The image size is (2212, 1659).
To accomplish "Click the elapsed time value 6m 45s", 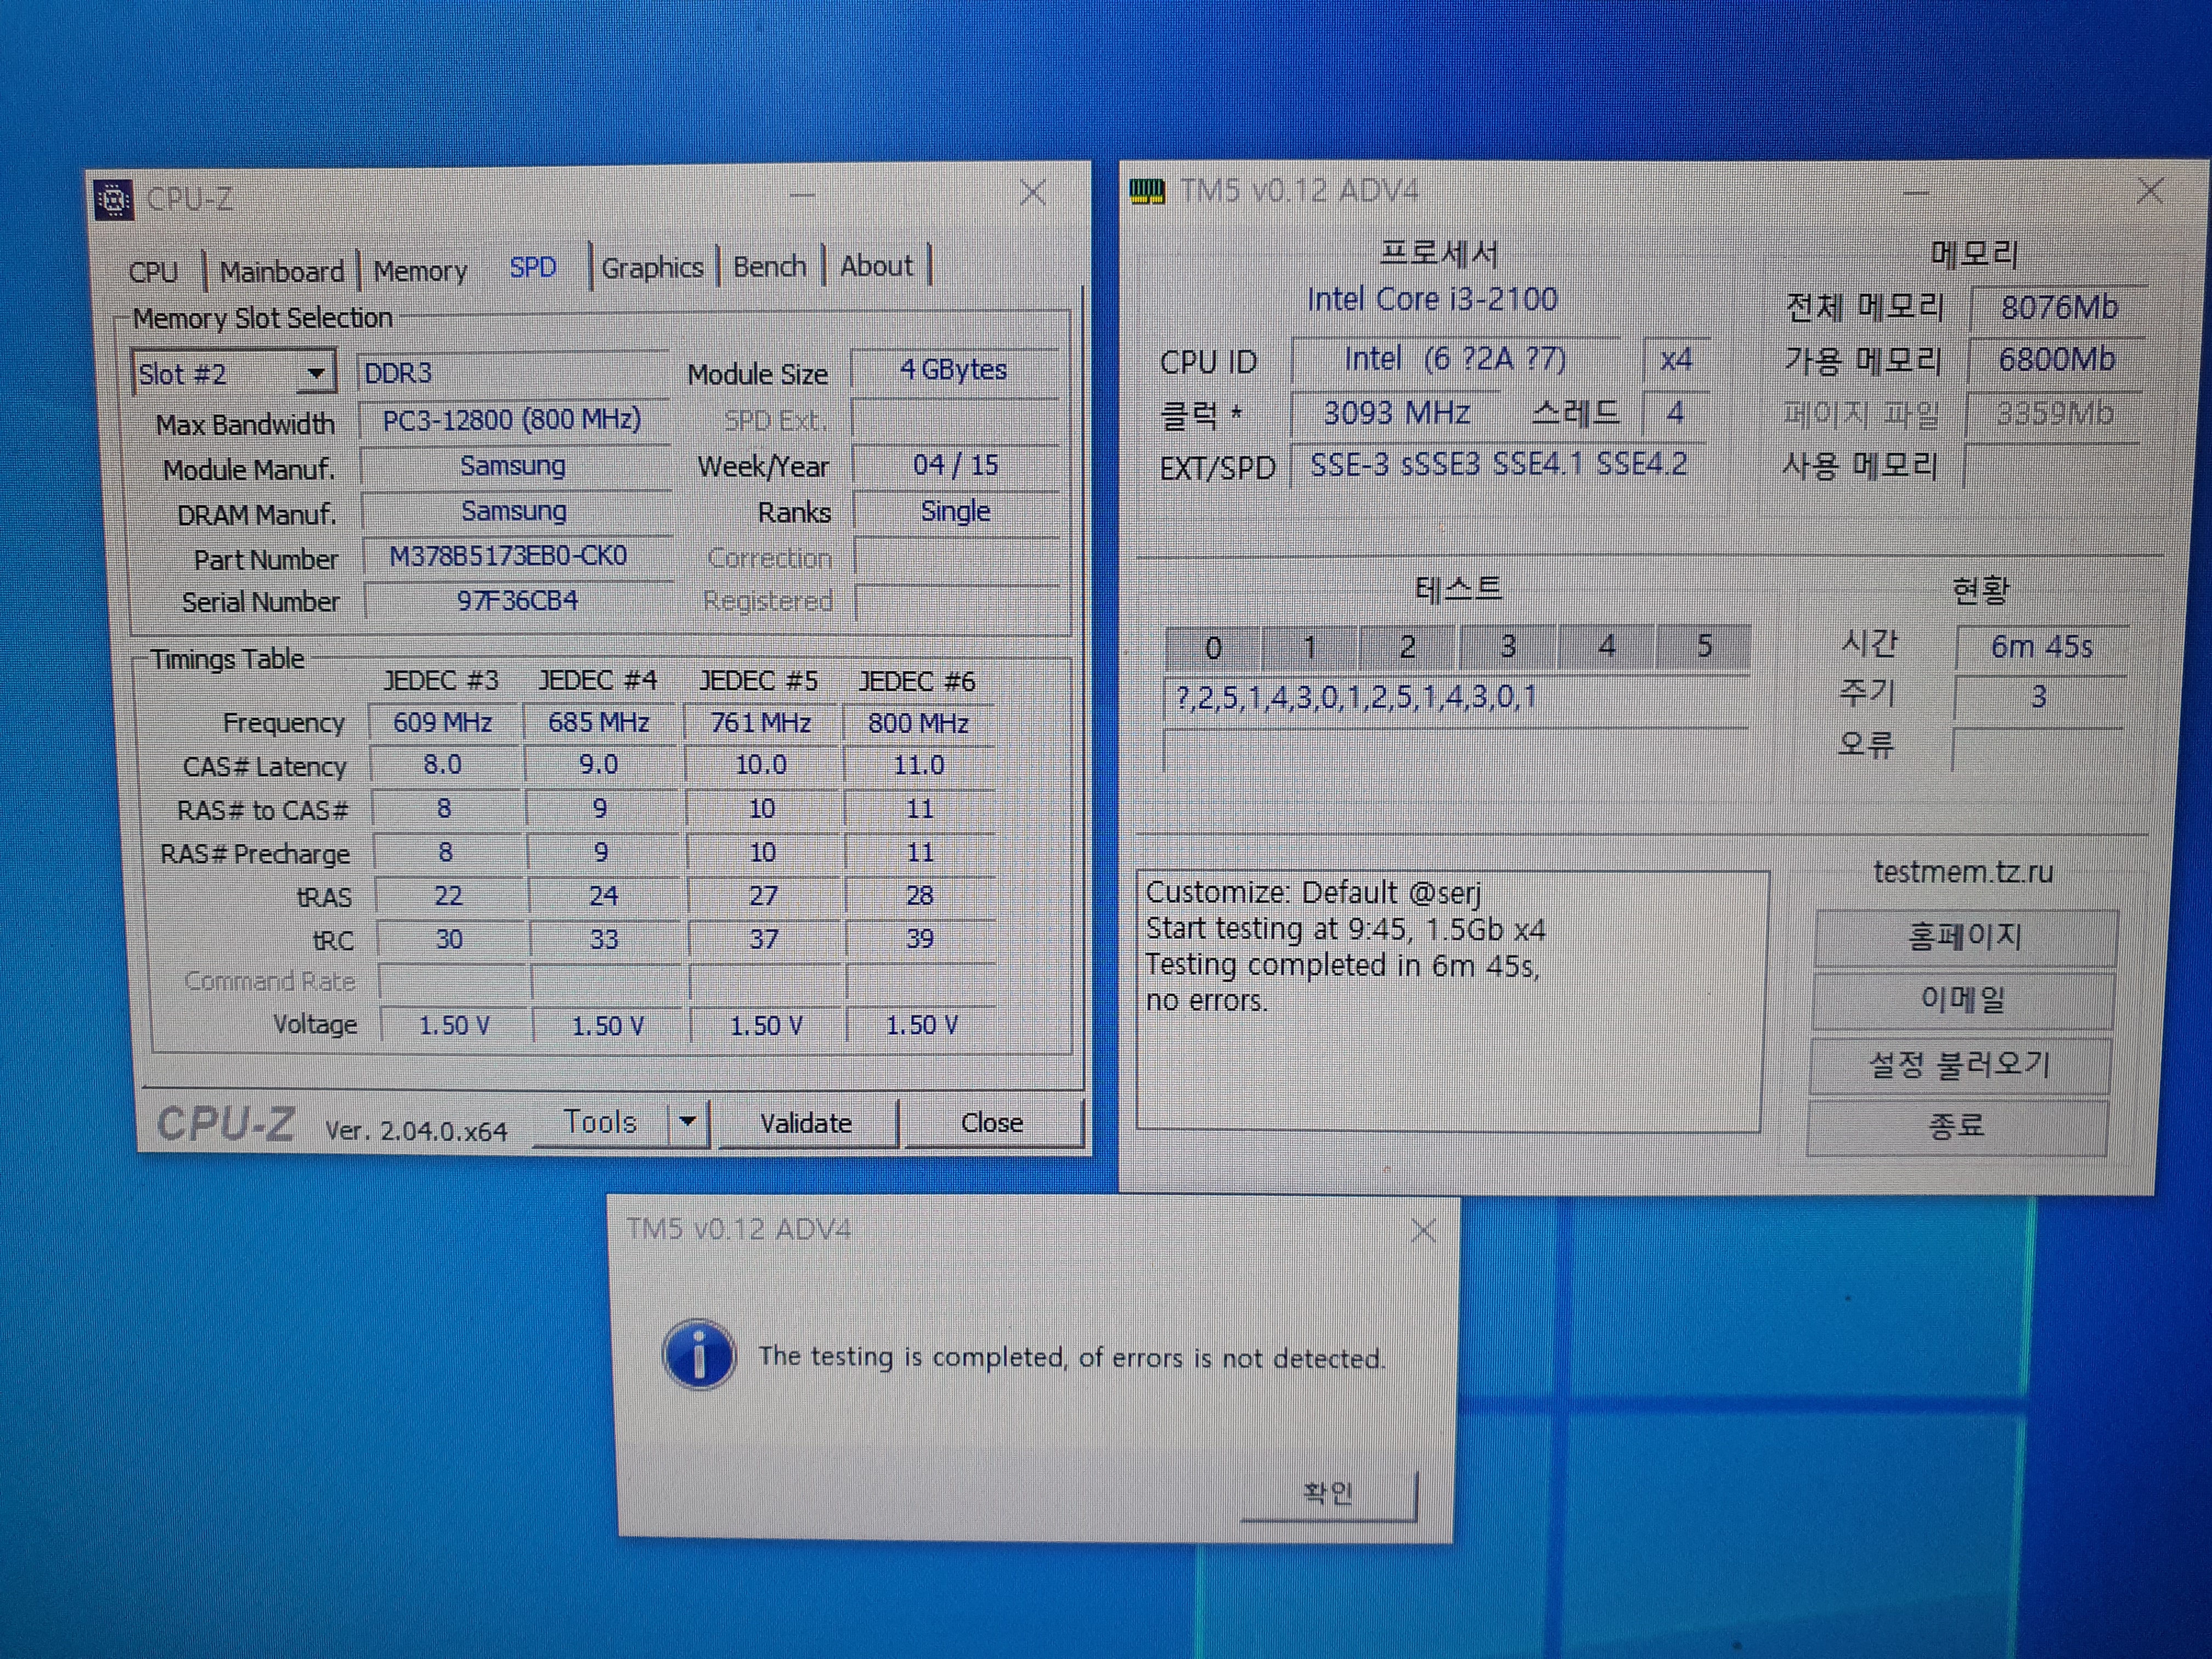I will [x=2041, y=647].
